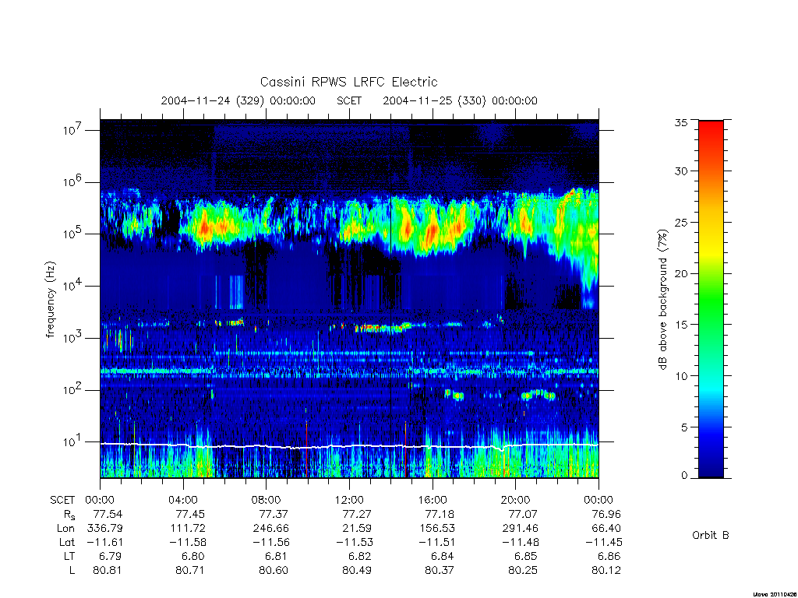Click the 10^7 frequency axis label
The image size is (798, 598).
point(72,130)
